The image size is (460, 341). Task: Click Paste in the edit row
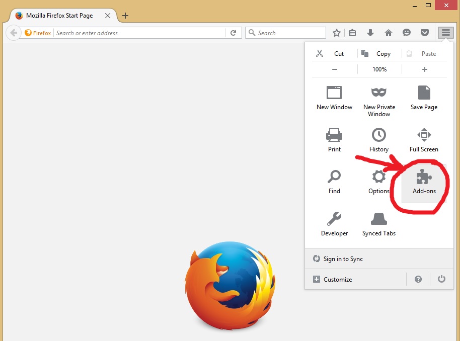pyautogui.click(x=424, y=54)
